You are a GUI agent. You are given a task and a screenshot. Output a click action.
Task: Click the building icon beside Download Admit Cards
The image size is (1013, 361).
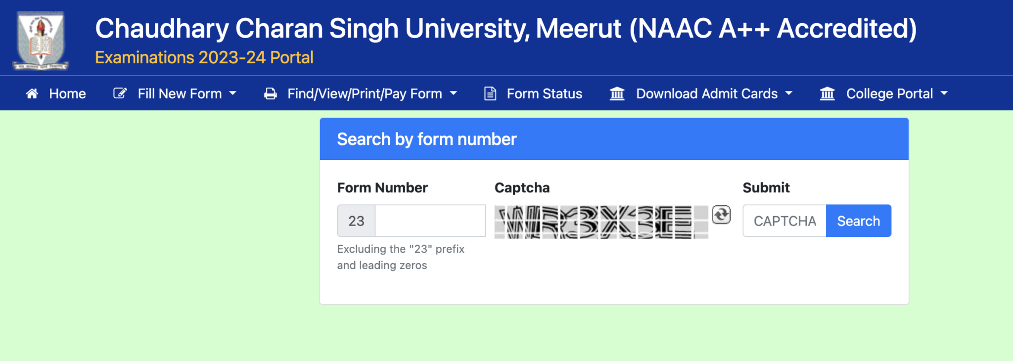617,93
